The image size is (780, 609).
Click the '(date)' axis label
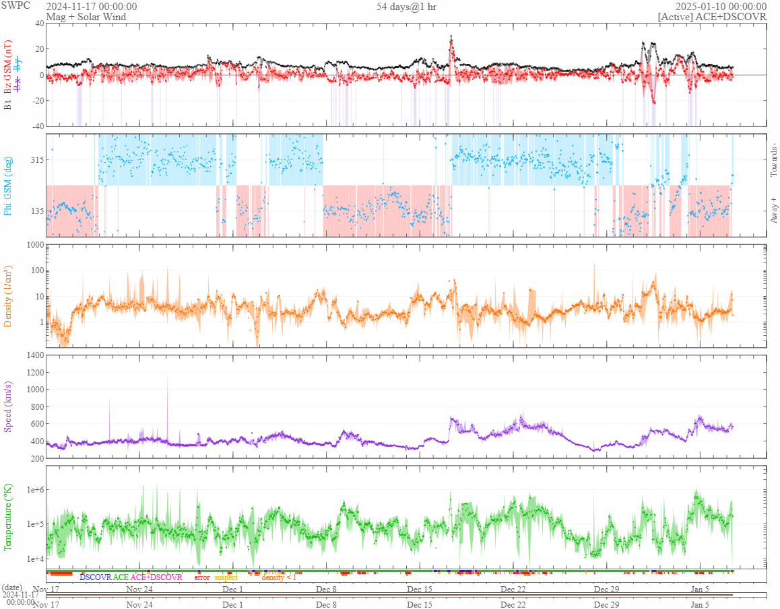pyautogui.click(x=12, y=587)
